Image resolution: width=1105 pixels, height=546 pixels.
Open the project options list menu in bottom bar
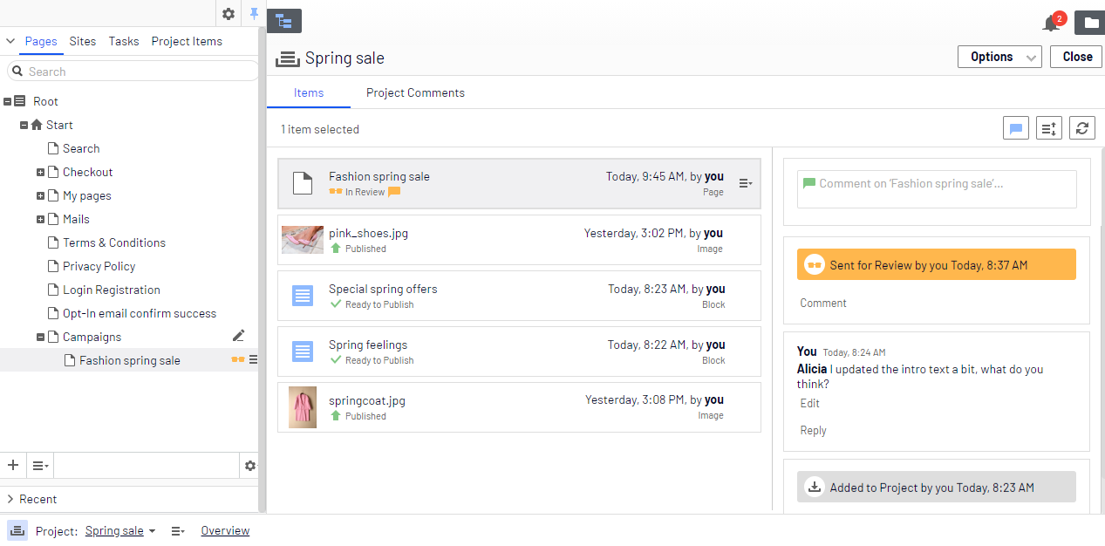[x=178, y=530]
